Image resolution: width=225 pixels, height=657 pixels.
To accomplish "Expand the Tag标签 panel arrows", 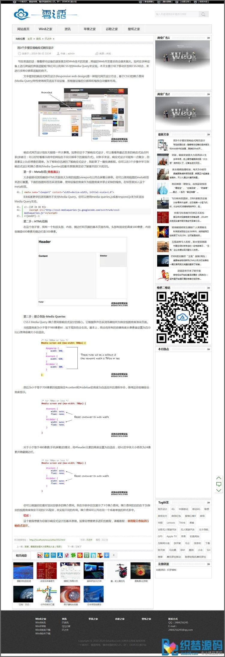I will pyautogui.click(x=208, y=502).
